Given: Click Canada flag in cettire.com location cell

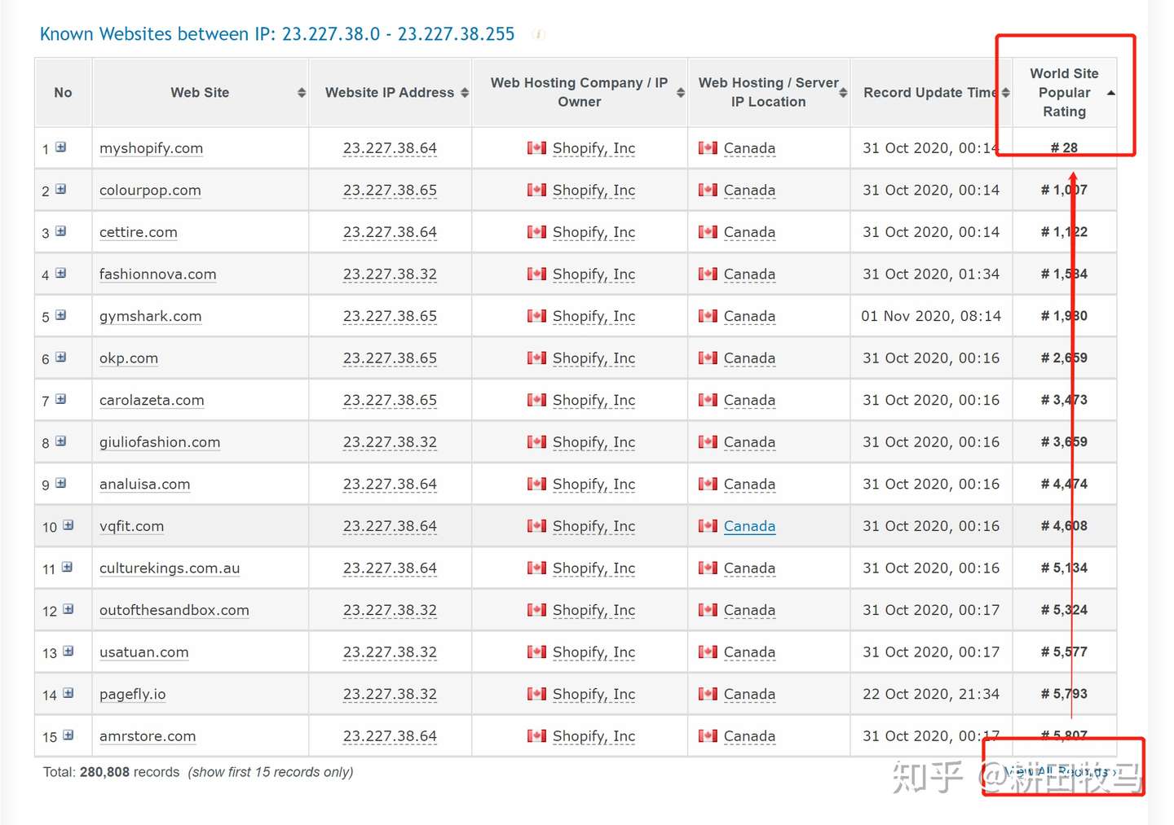Looking at the screenshot, I should (708, 232).
